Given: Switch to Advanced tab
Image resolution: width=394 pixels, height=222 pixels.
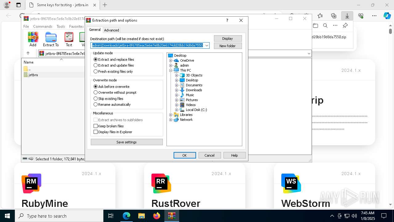Looking at the screenshot, I should click(111, 30).
